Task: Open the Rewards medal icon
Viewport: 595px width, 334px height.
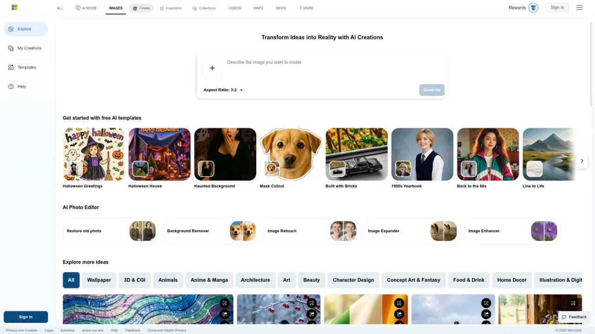Action: tap(533, 8)
